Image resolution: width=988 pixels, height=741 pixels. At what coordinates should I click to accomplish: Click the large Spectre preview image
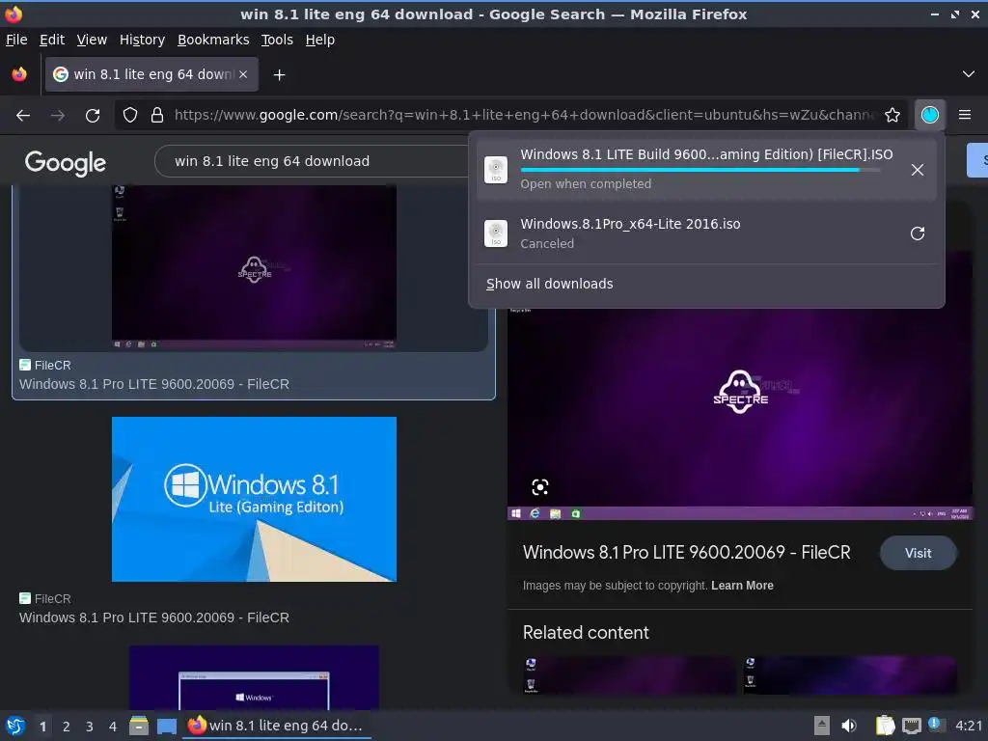pyautogui.click(x=740, y=413)
